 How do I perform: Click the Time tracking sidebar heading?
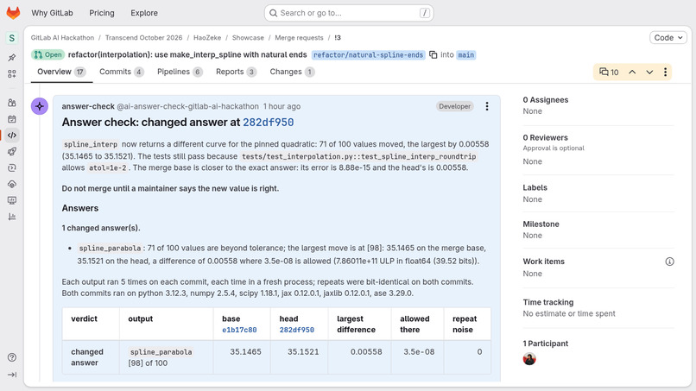pos(547,302)
